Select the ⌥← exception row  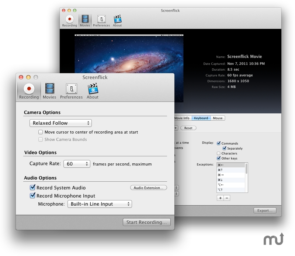coord(231,185)
